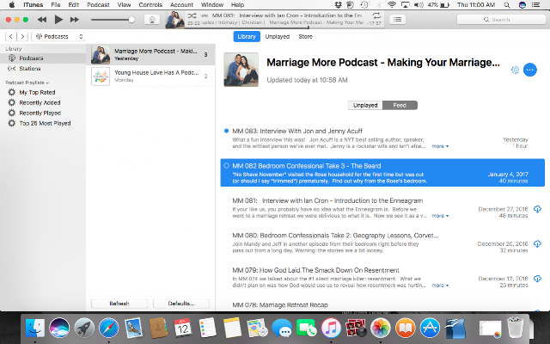
Task: Select the Marriage More Podcast in list
Action: [x=150, y=54]
